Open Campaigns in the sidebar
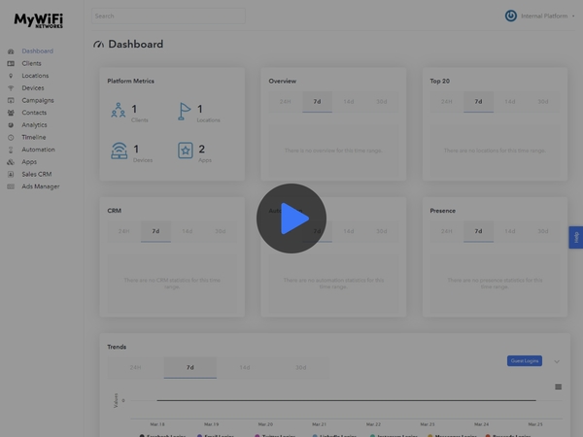This screenshot has width=583, height=437. coord(38,100)
